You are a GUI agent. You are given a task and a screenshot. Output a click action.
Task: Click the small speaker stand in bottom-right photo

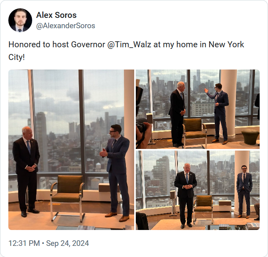click(173, 202)
